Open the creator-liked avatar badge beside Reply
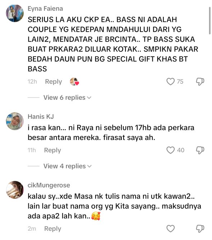Image resolution: width=212 pixels, height=240 pixels. coord(74,82)
